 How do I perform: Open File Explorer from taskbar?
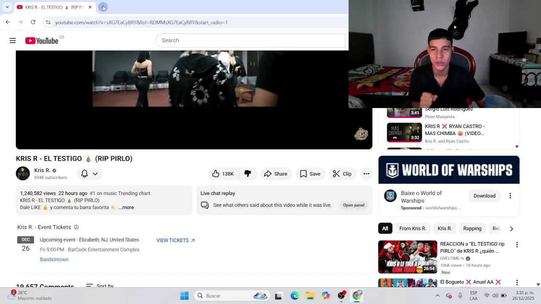[310, 296]
